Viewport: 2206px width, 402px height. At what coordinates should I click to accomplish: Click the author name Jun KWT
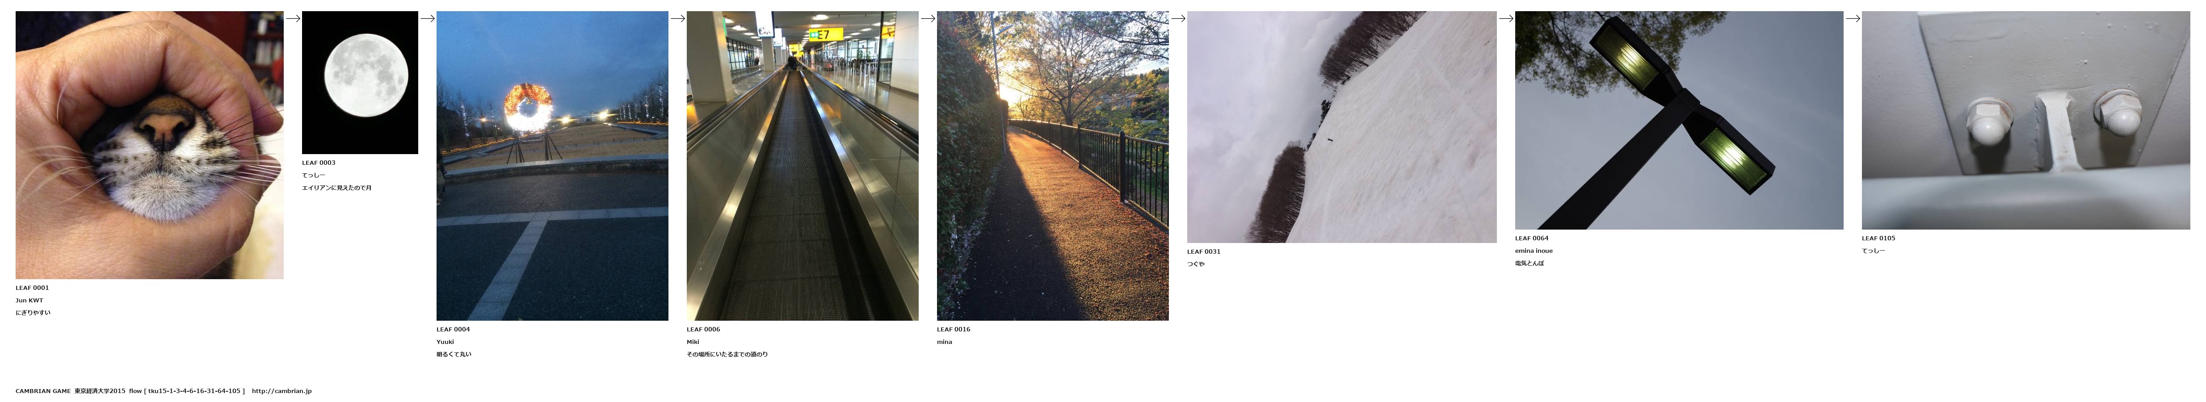click(29, 300)
